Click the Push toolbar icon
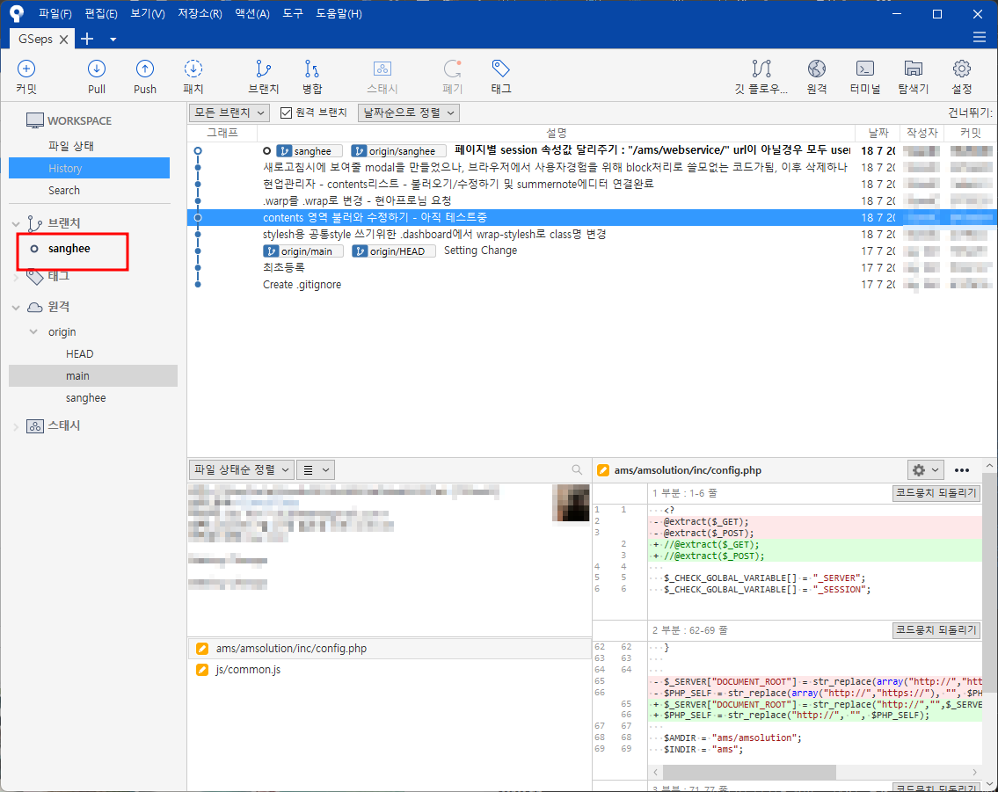This screenshot has height=792, width=998. 145,76
